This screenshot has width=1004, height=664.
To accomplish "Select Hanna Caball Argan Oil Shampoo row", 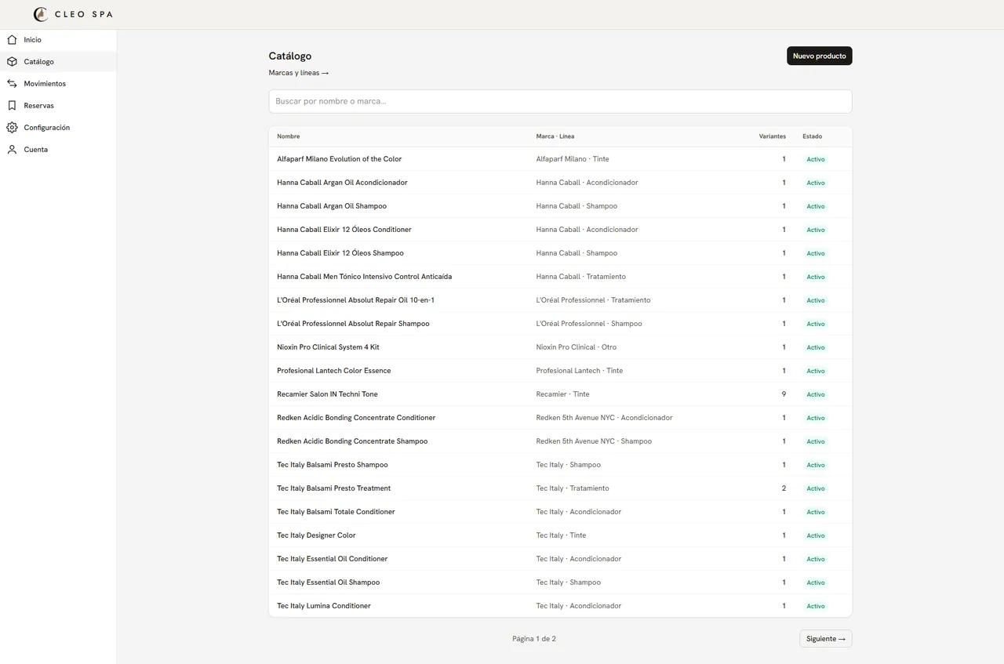I will [x=560, y=206].
